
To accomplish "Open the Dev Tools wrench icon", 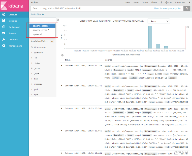I will 4,39.
